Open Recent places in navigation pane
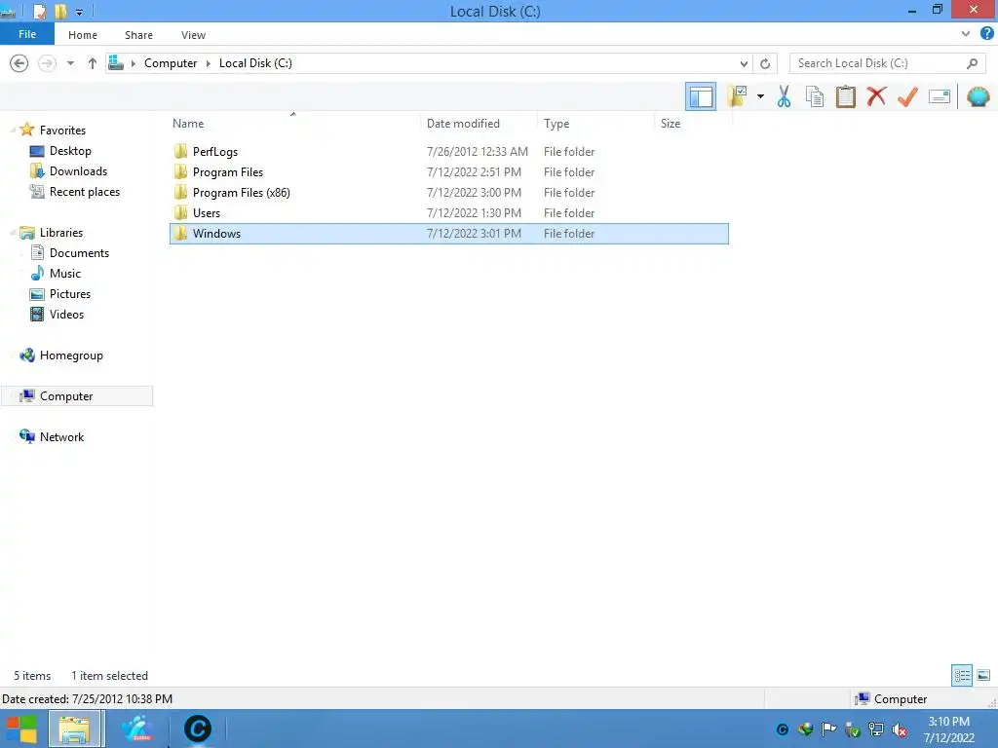The height and width of the screenshot is (748, 998). point(84,192)
